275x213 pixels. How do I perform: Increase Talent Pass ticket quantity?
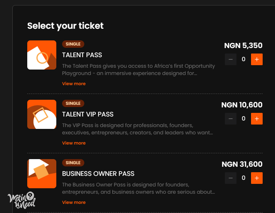pos(256,59)
